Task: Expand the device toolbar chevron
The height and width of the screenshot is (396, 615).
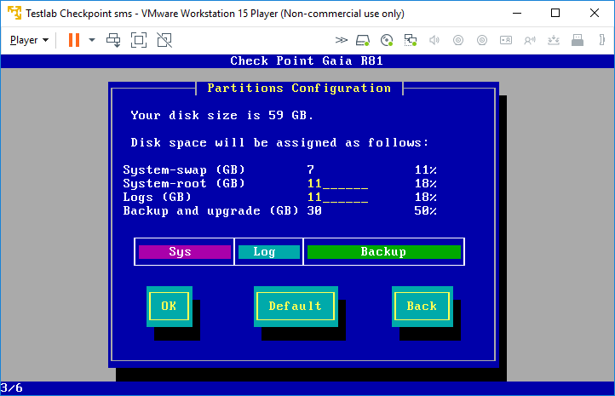Action: 342,40
